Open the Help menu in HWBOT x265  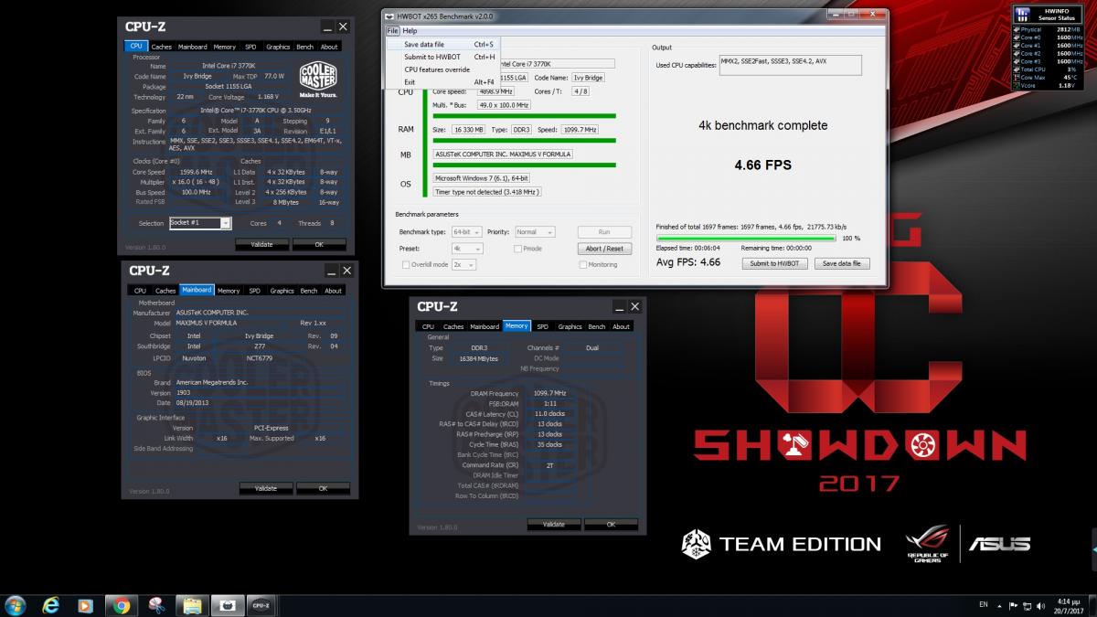[x=410, y=31]
